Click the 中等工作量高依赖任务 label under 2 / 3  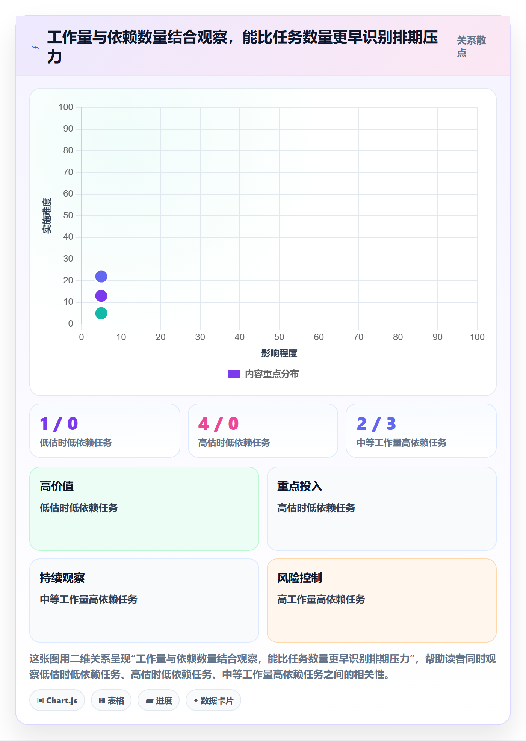pyautogui.click(x=402, y=443)
